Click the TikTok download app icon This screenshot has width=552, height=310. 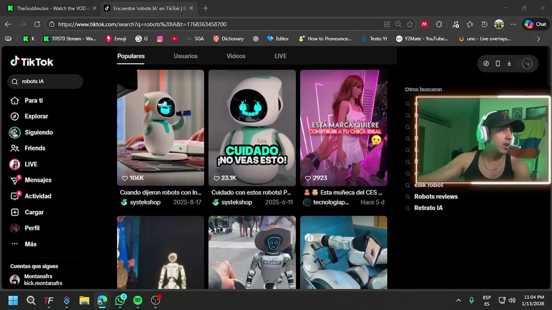point(509,63)
